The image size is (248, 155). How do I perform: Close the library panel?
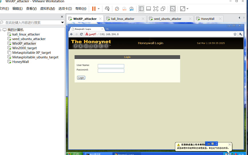click(x=62, y=17)
